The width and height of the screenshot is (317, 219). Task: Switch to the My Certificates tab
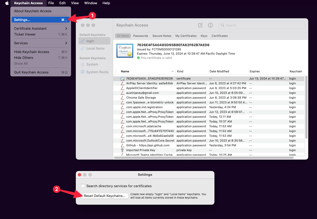click(x=186, y=36)
